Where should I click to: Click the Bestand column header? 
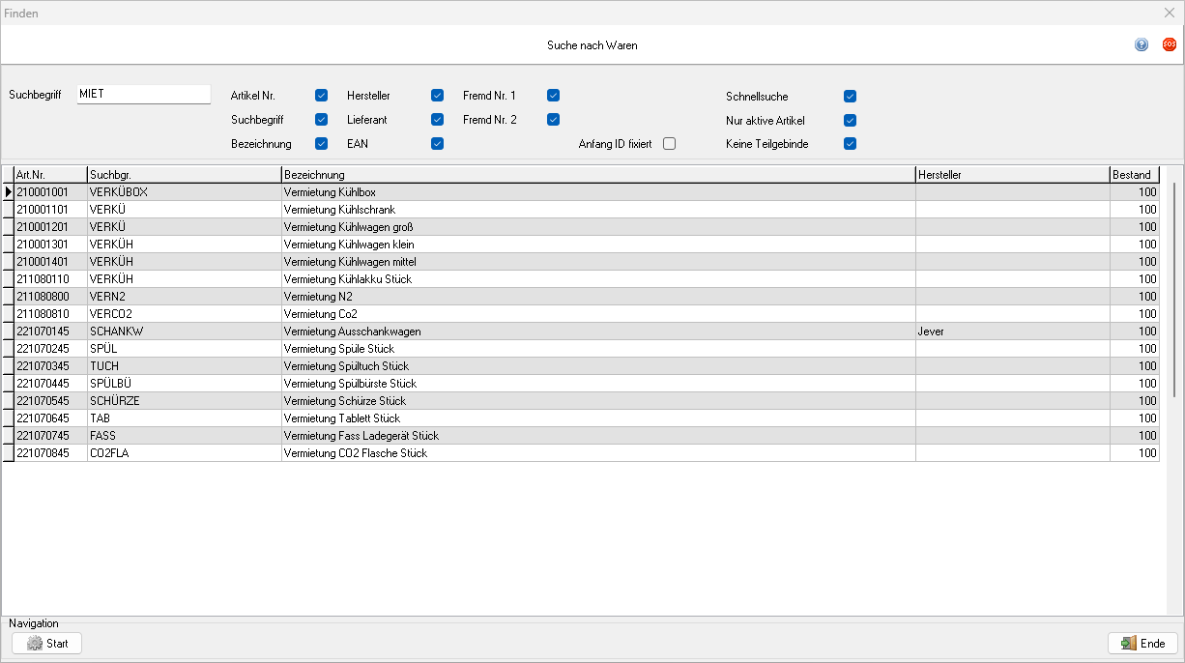pos(1133,175)
